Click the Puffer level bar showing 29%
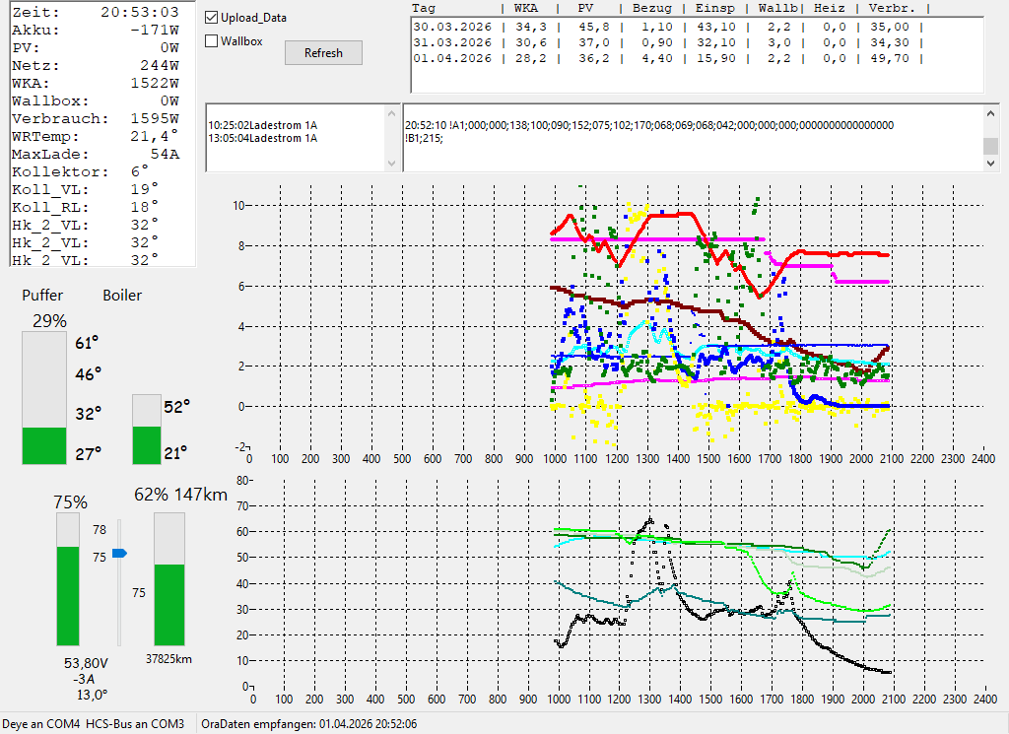 tap(44, 398)
